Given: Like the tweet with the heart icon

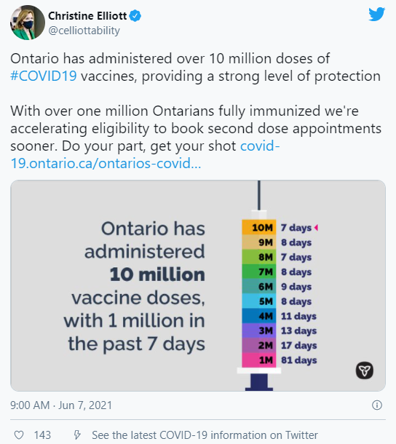Looking at the screenshot, I should 19,435.
